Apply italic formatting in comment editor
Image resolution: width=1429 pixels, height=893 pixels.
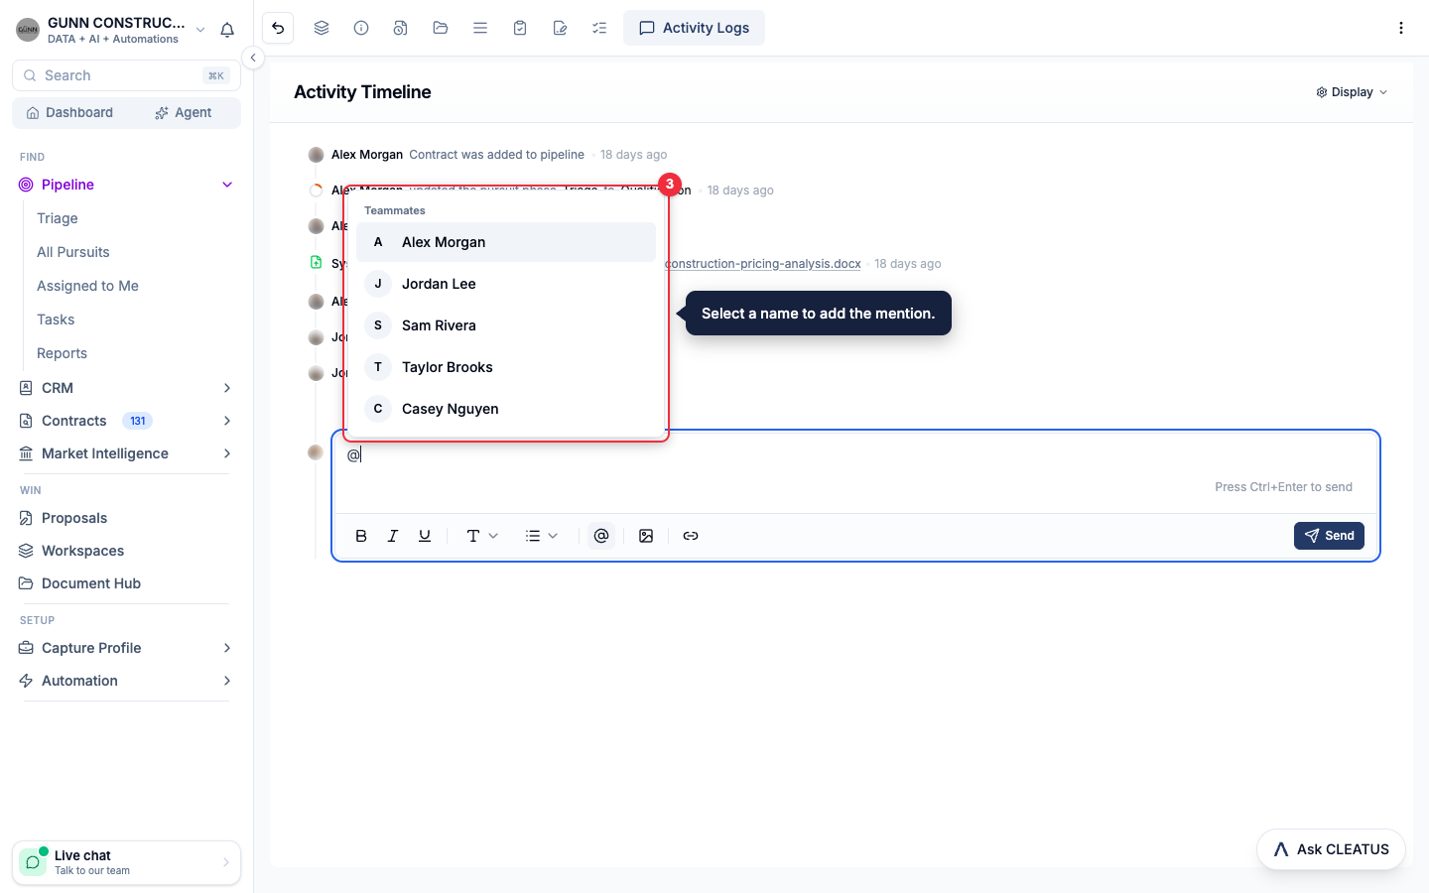pyautogui.click(x=393, y=536)
